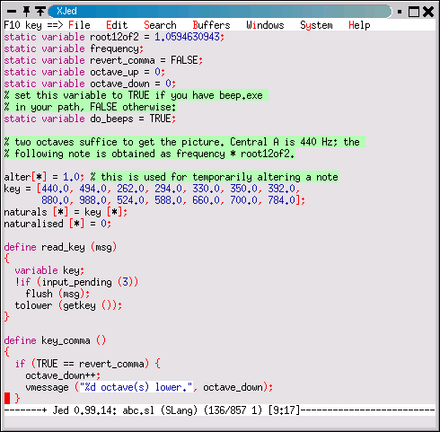Screen dimensions: 440x432
Task: Click the XJed title bar
Action: click(x=220, y=12)
